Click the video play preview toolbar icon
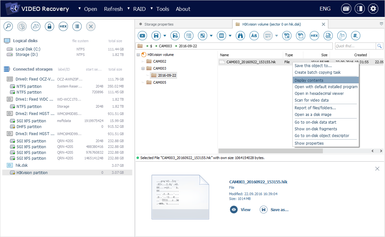This screenshot has width=385, height=237. pos(142,35)
